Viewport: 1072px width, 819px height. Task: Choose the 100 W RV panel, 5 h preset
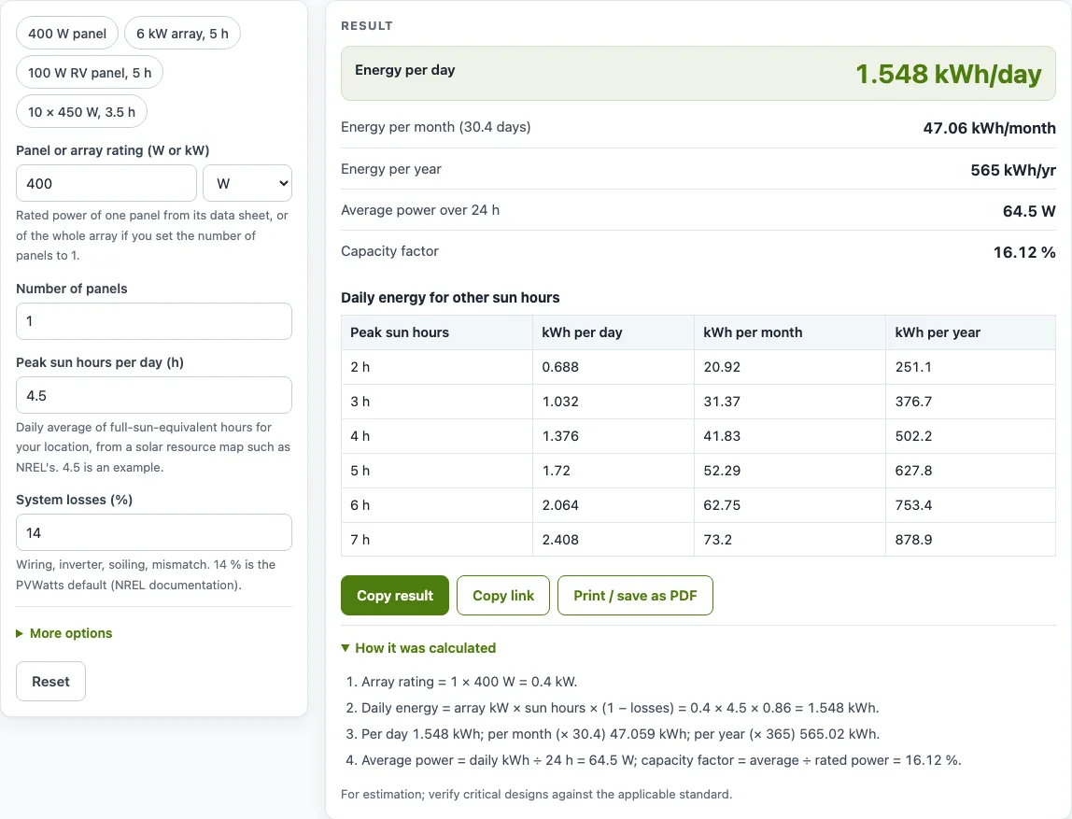click(x=90, y=73)
